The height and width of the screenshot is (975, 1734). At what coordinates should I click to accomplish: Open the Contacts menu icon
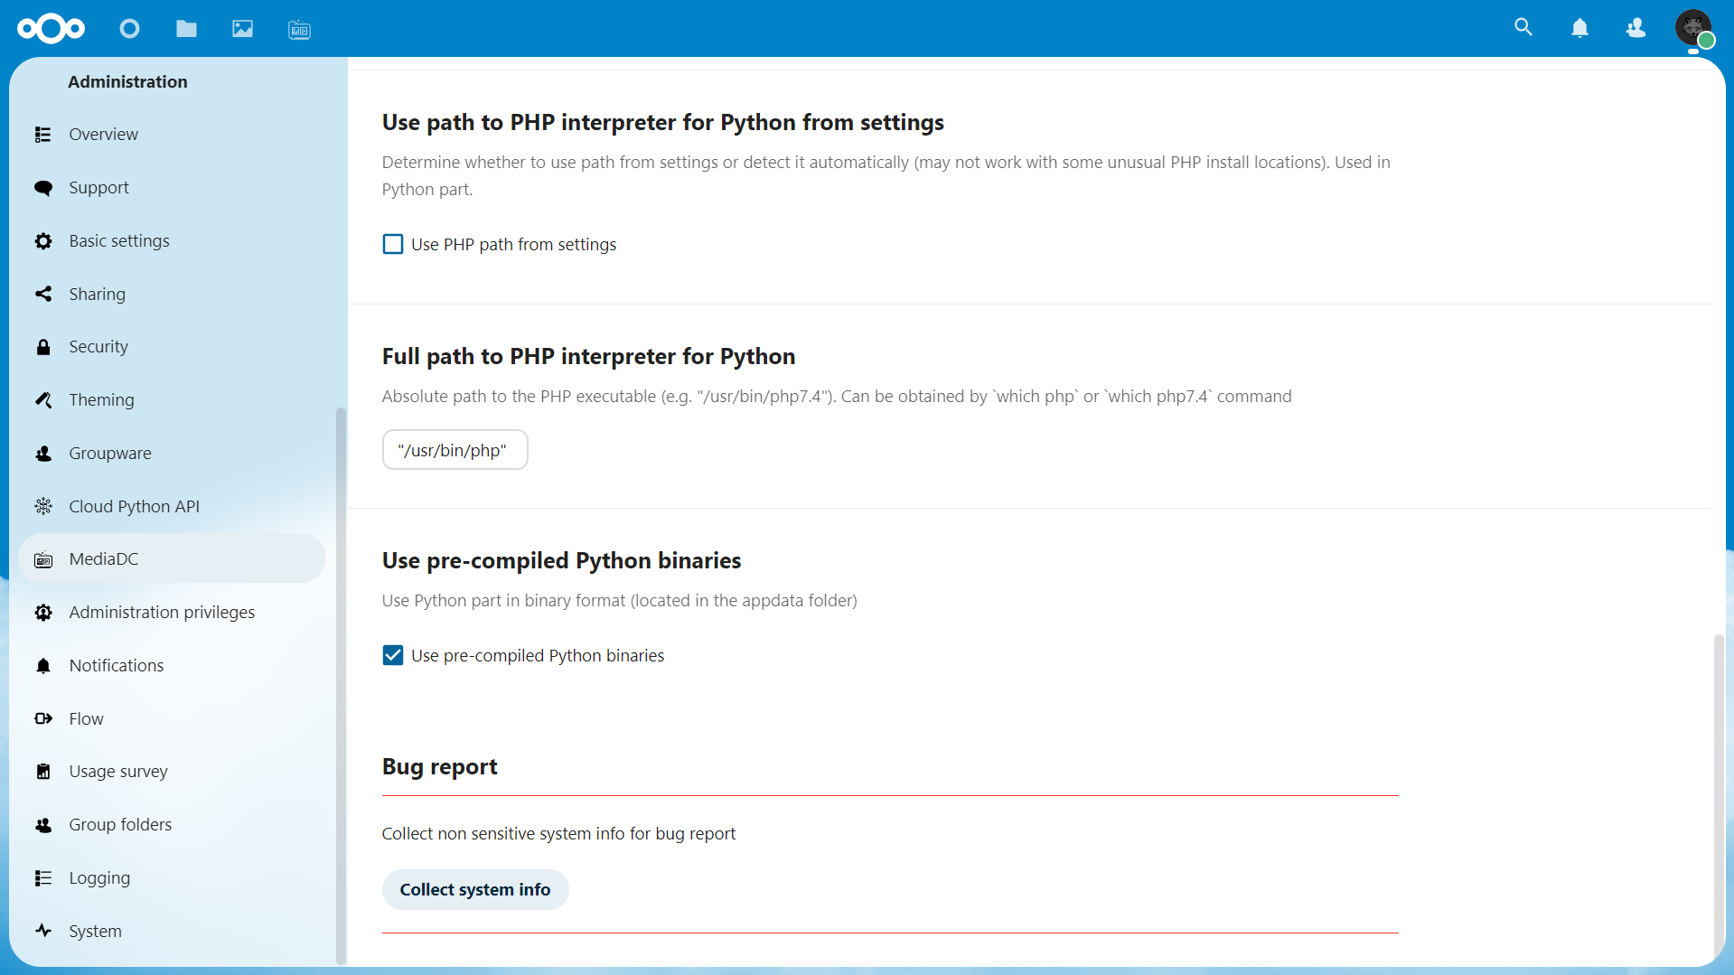coord(1636,29)
